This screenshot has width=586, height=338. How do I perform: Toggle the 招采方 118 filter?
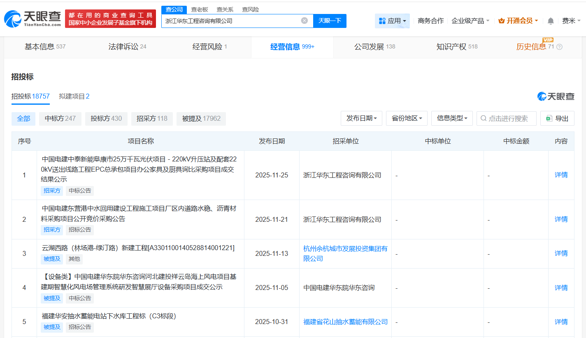(x=152, y=118)
